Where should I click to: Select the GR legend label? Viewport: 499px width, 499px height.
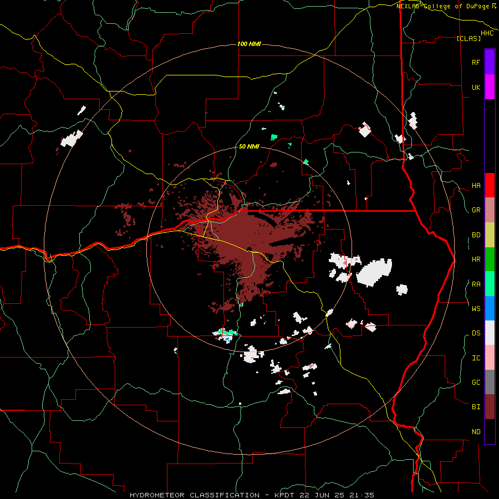[476, 210]
